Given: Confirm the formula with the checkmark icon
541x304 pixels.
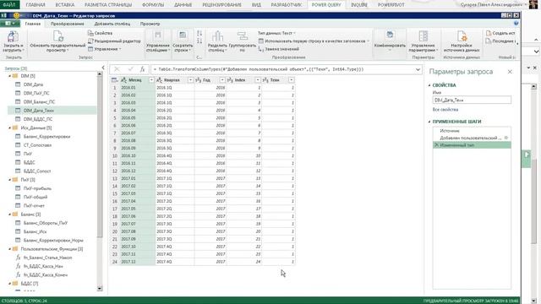Looking at the screenshot, I should (x=130, y=69).
